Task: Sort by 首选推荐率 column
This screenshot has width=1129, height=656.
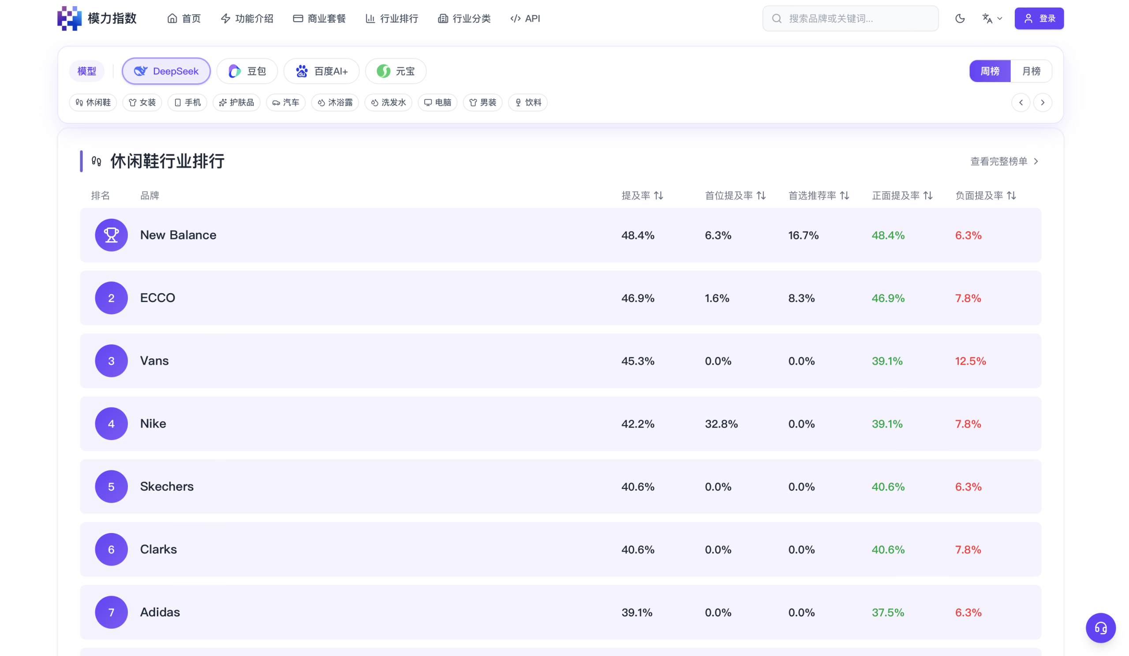Action: coord(819,196)
